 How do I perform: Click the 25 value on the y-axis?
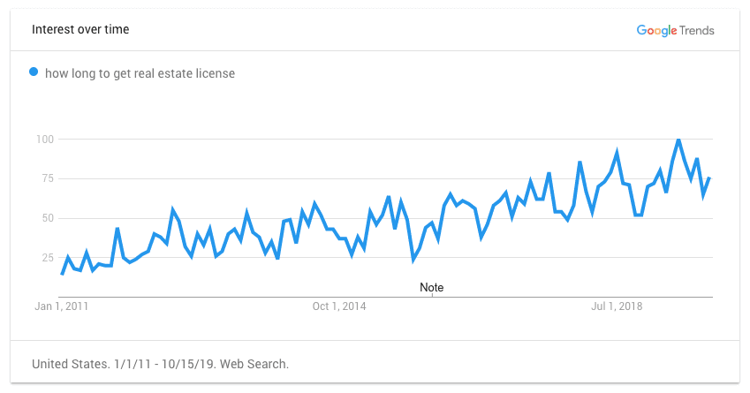coord(48,258)
